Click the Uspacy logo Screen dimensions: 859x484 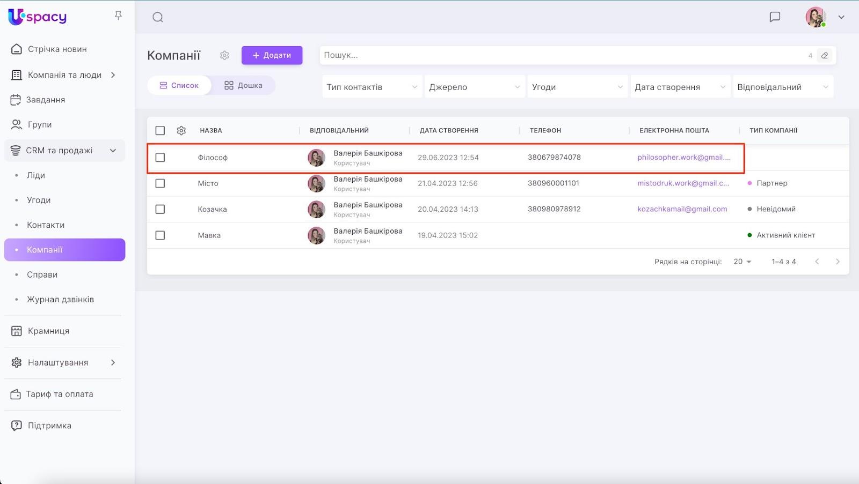coord(38,17)
